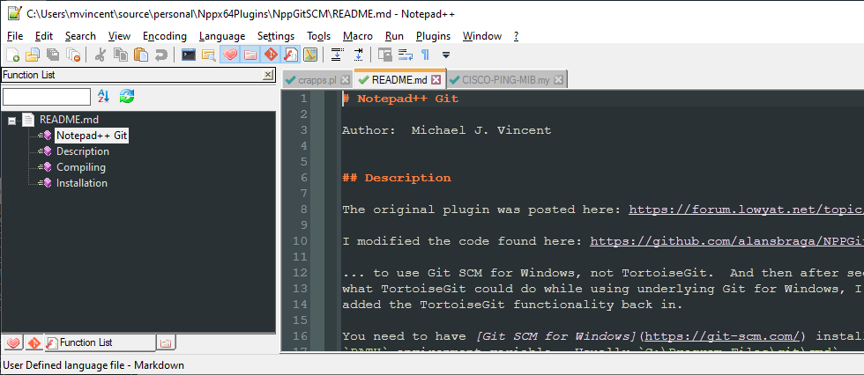Select the Function List bottom tab
This screenshot has height=375, width=864.
pyautogui.click(x=100, y=342)
